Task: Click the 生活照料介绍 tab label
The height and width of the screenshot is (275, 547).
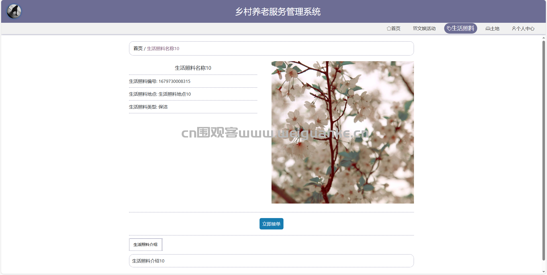Action: coord(146,244)
